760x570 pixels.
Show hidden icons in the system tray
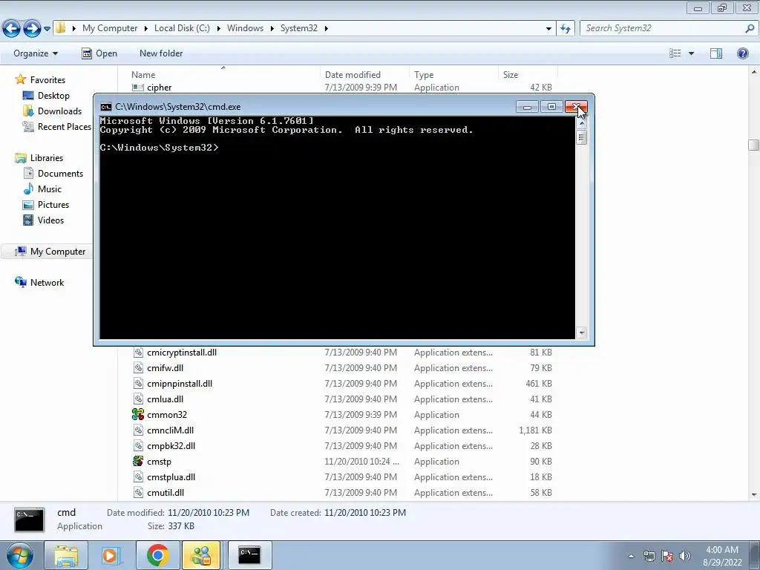click(x=631, y=556)
